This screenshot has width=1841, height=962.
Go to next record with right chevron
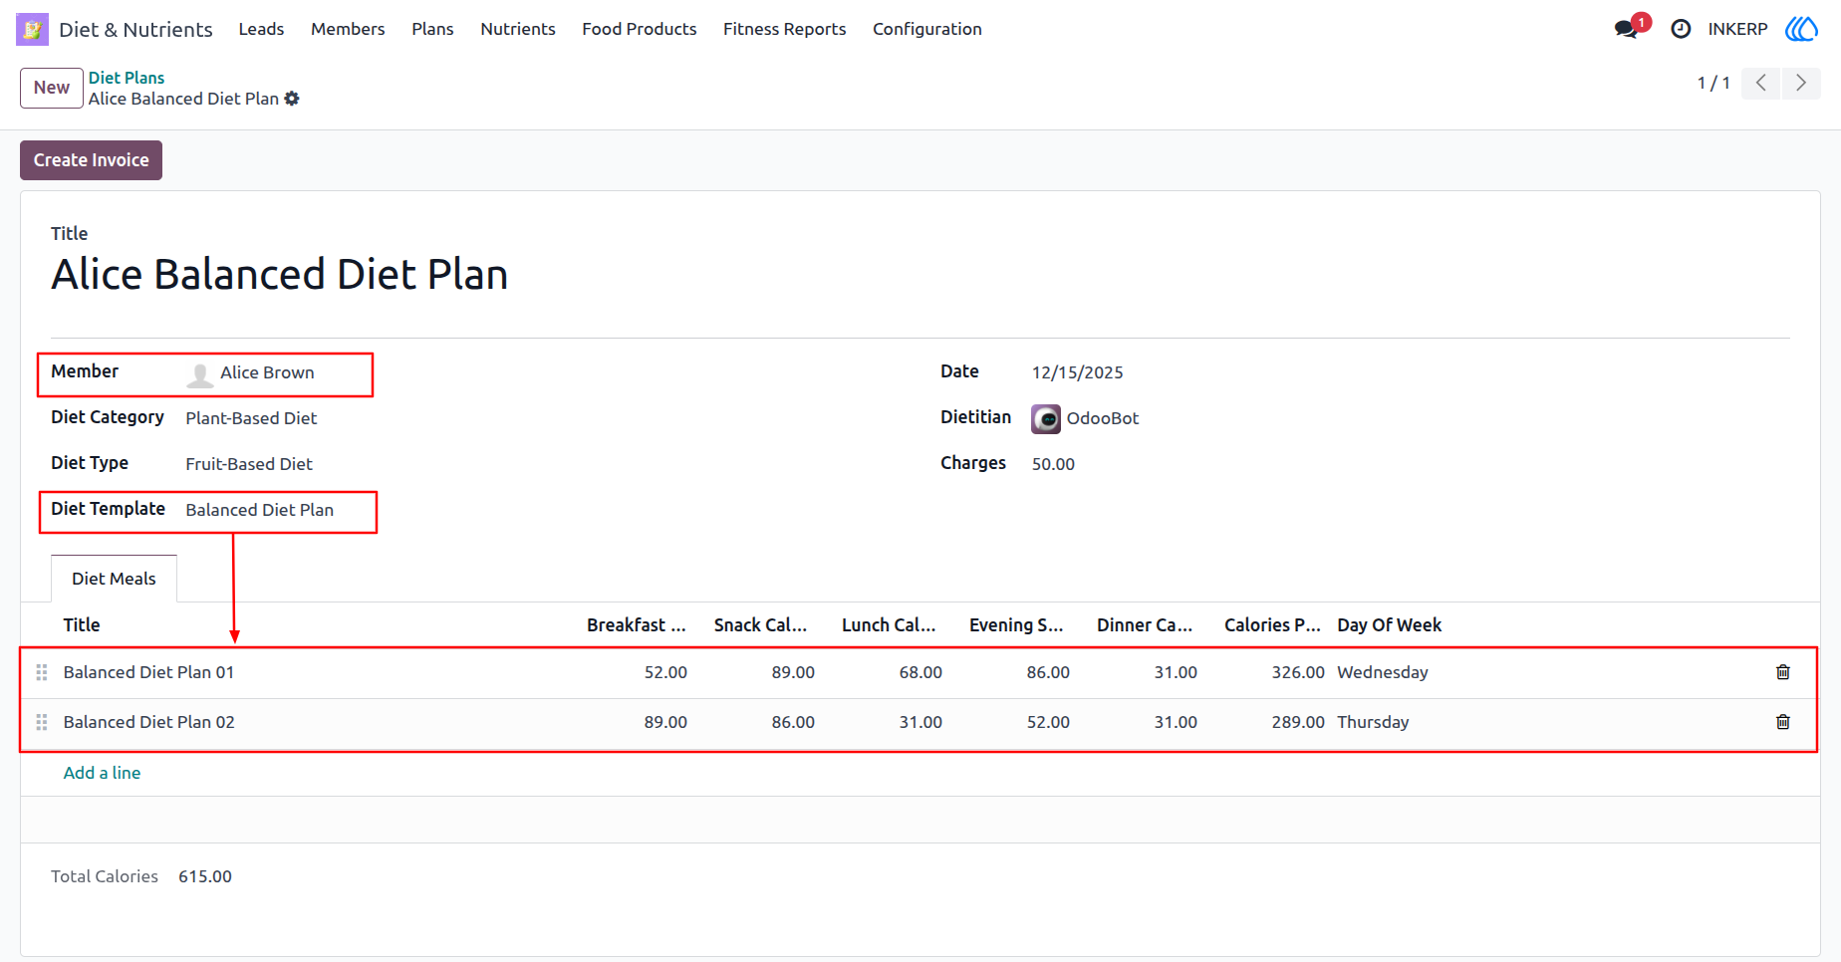click(1801, 83)
